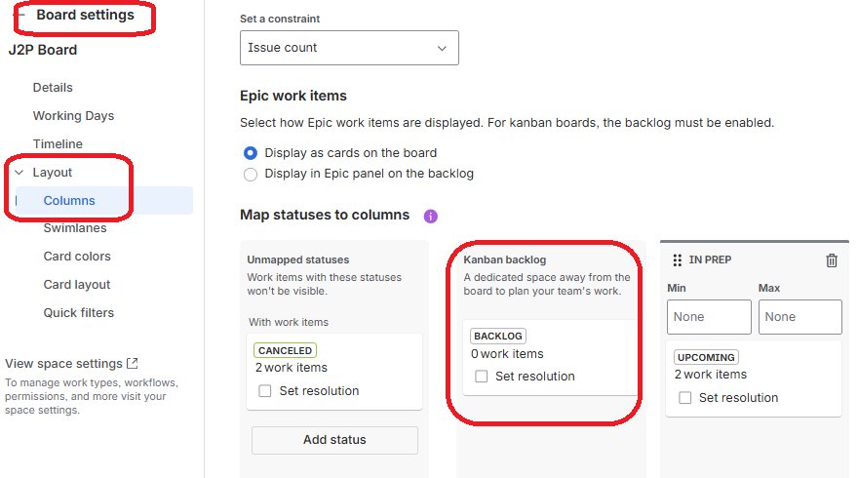This screenshot has width=858, height=478.
Task: Enable Set resolution for CANCELED status
Action: (x=265, y=391)
